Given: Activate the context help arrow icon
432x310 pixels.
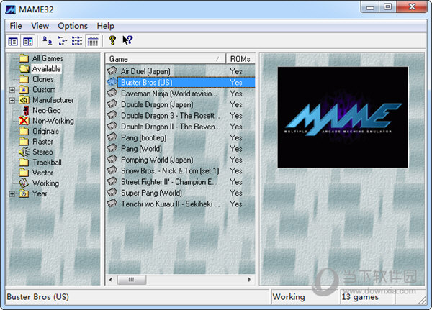Looking at the screenshot, I should point(127,40).
